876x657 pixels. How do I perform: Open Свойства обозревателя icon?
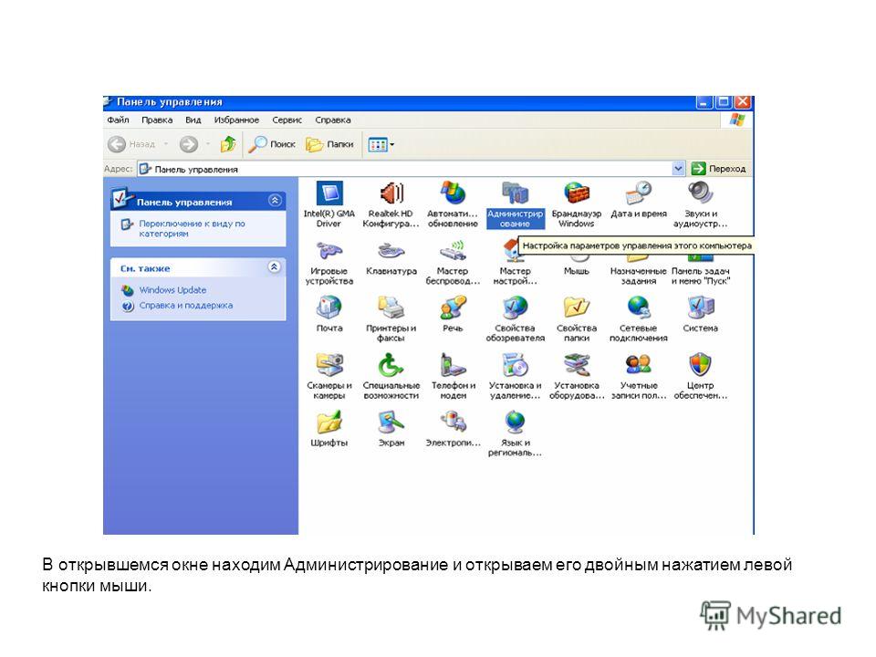(515, 318)
